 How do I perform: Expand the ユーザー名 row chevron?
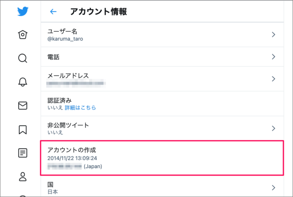[273, 34]
